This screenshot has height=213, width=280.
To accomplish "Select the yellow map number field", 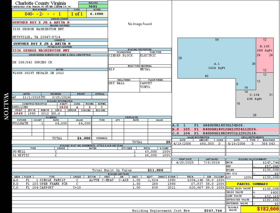I will pos(40,14).
